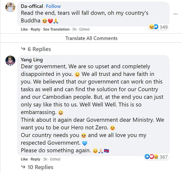View edit history of Da-offical's comment
The height and width of the screenshot is (172, 182).
click(84, 29)
